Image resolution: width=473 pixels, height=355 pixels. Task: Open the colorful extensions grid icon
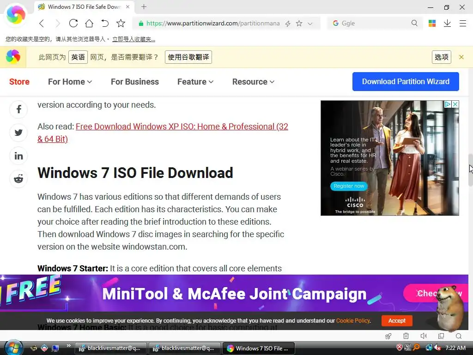coord(432,23)
